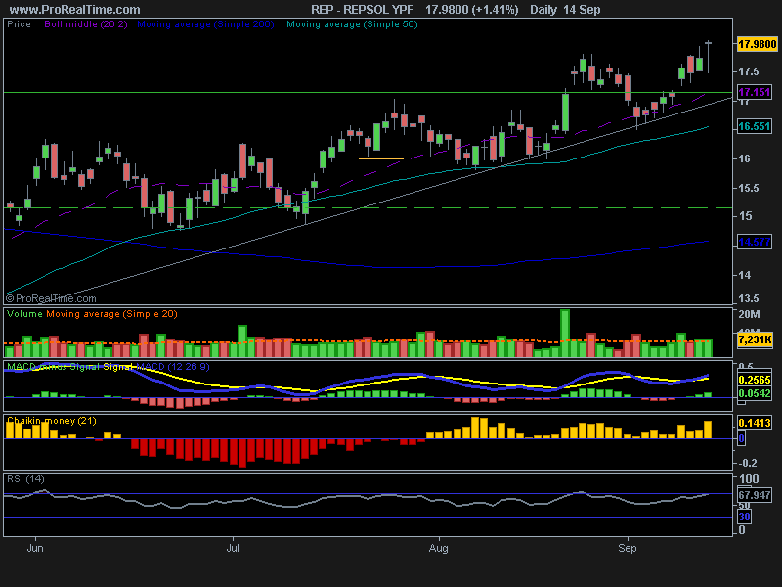Click the MACD (12 26 9) legend
This screenshot has height=587, width=782.
[173, 366]
